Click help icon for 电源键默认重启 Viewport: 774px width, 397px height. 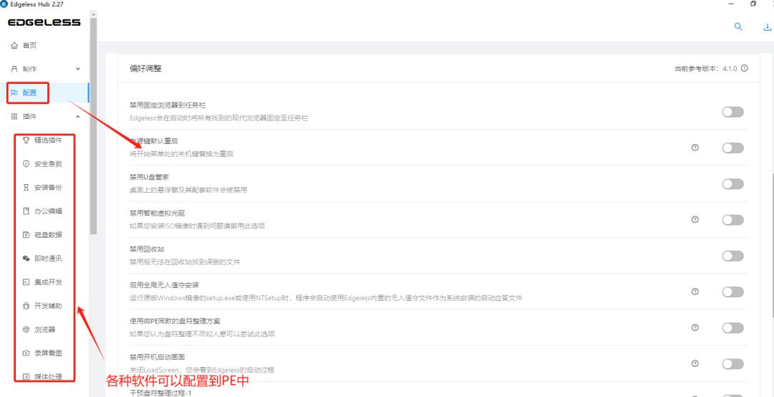click(695, 147)
